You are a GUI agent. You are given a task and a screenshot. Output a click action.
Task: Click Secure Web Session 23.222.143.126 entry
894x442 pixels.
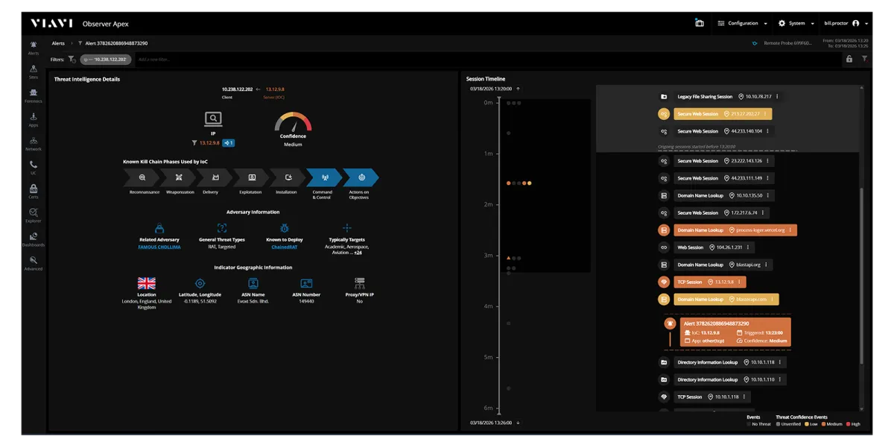pos(725,161)
